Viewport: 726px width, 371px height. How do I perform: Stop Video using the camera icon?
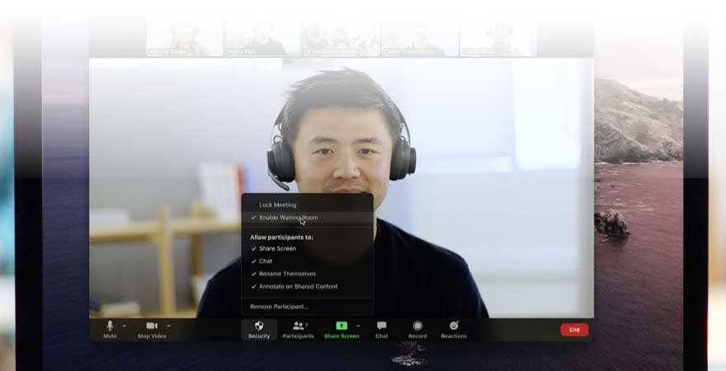click(x=152, y=326)
